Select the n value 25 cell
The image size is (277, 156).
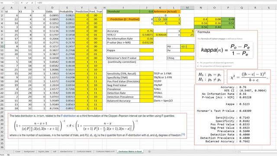coord(187,35)
